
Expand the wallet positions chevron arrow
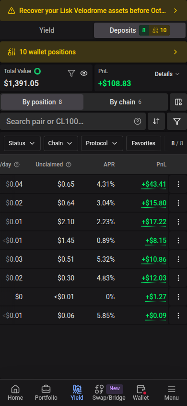click(175, 52)
